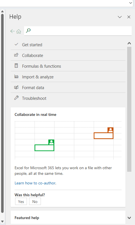Open the Help pane options chevron
The height and width of the screenshot is (225, 135).
click(x=120, y=17)
